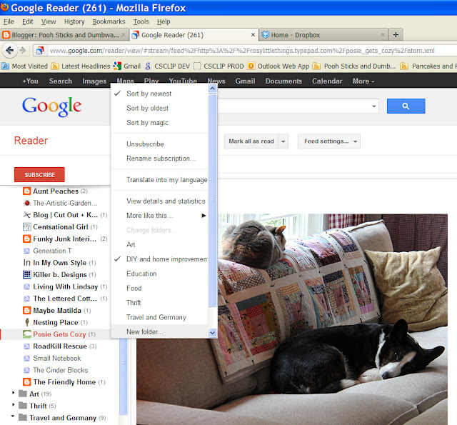Image resolution: width=457 pixels, height=425 pixels.
Task: Check the Education folder option
Action: pos(141,274)
